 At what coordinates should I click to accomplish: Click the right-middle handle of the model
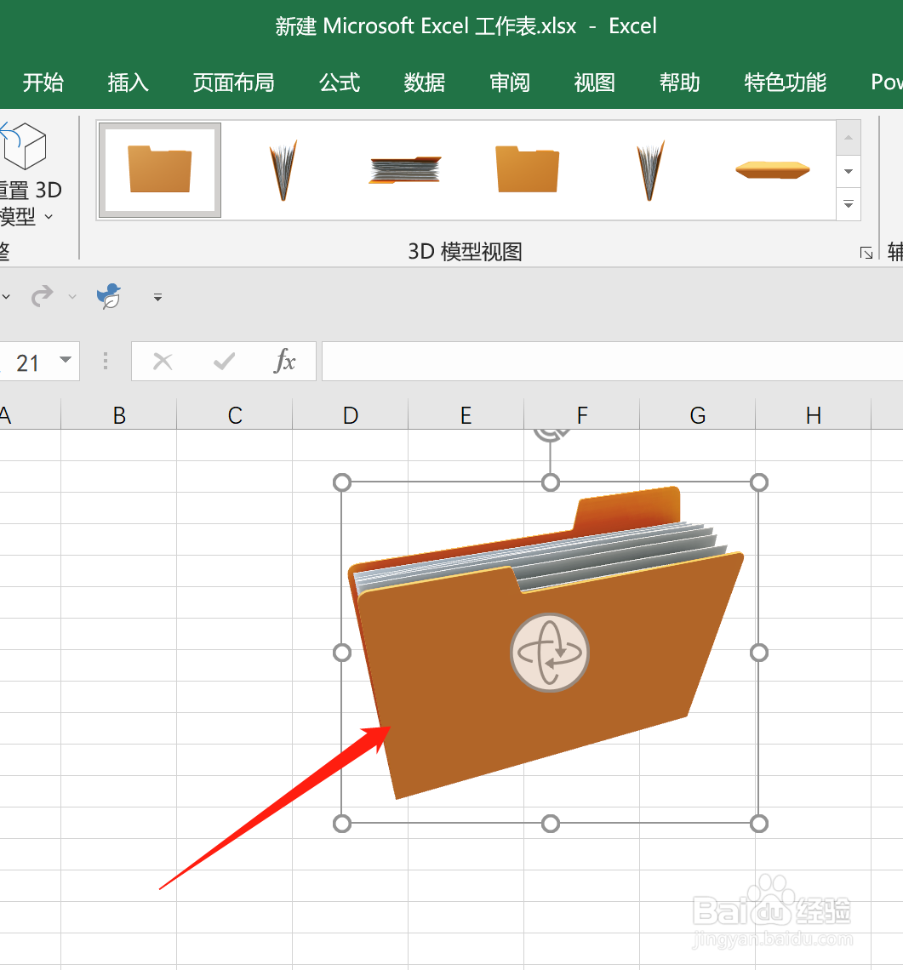click(759, 653)
